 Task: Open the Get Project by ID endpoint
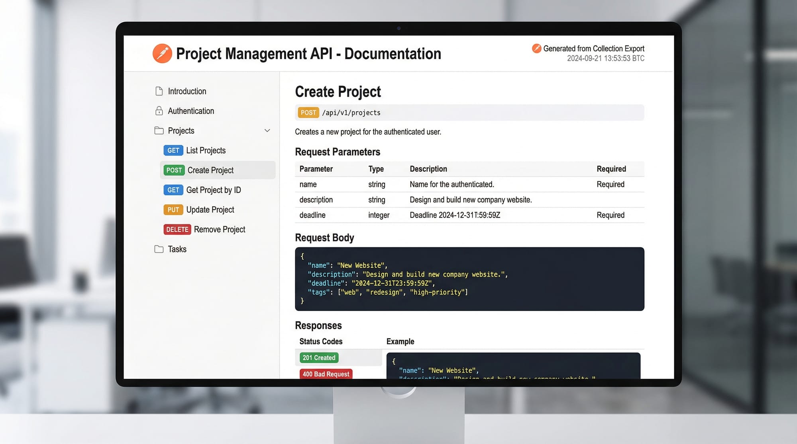coord(214,190)
